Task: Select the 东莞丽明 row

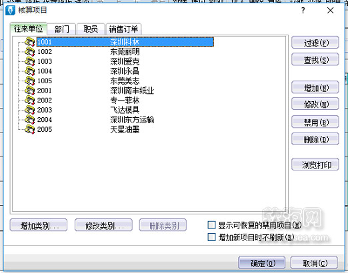Action: click(125, 52)
